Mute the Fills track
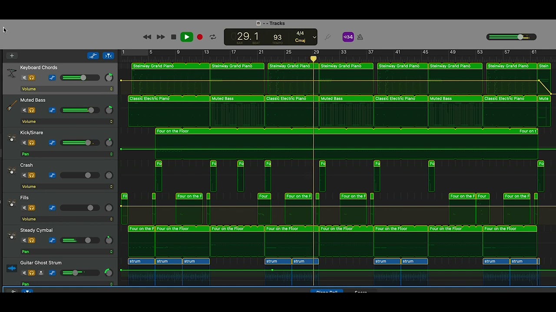This screenshot has height=312, width=556. click(x=24, y=208)
